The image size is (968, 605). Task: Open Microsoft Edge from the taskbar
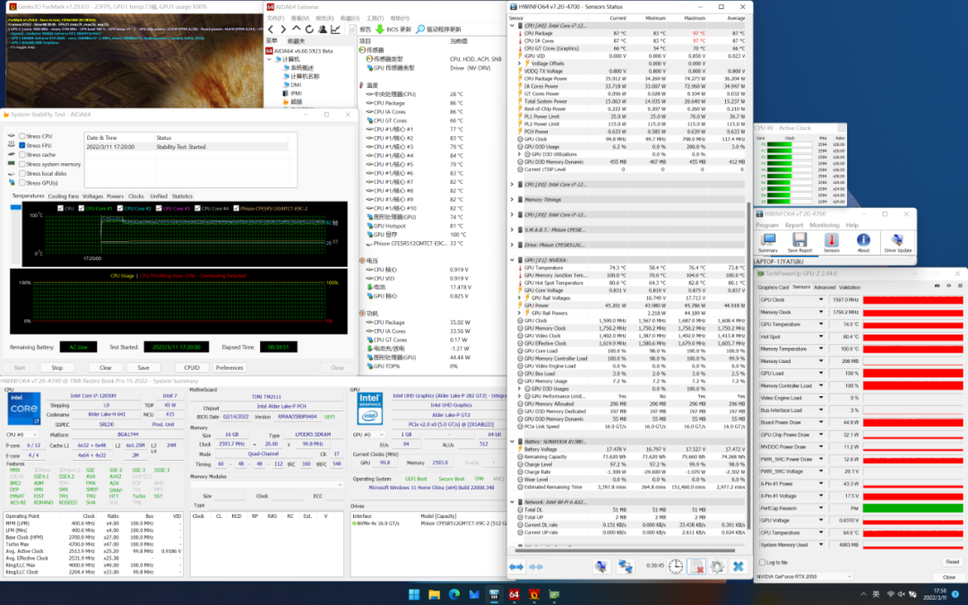[x=454, y=594]
